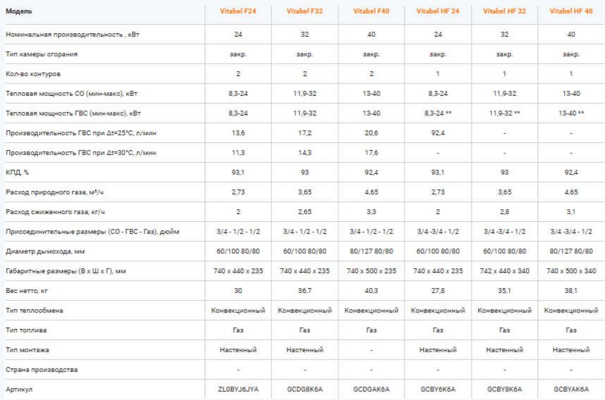Select the 'Модель' header label
605x400 pixels.
(19, 11)
